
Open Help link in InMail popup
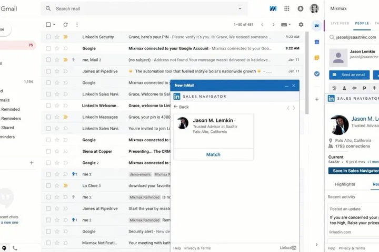177,248
